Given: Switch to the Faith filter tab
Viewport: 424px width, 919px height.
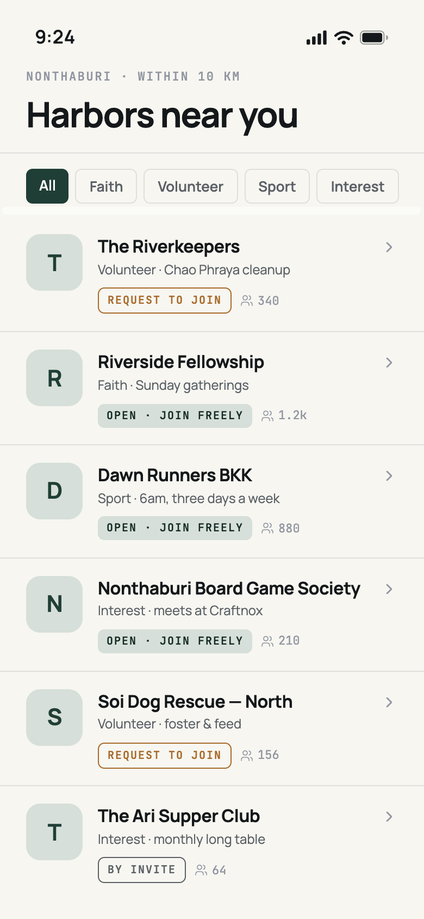Looking at the screenshot, I should (106, 186).
